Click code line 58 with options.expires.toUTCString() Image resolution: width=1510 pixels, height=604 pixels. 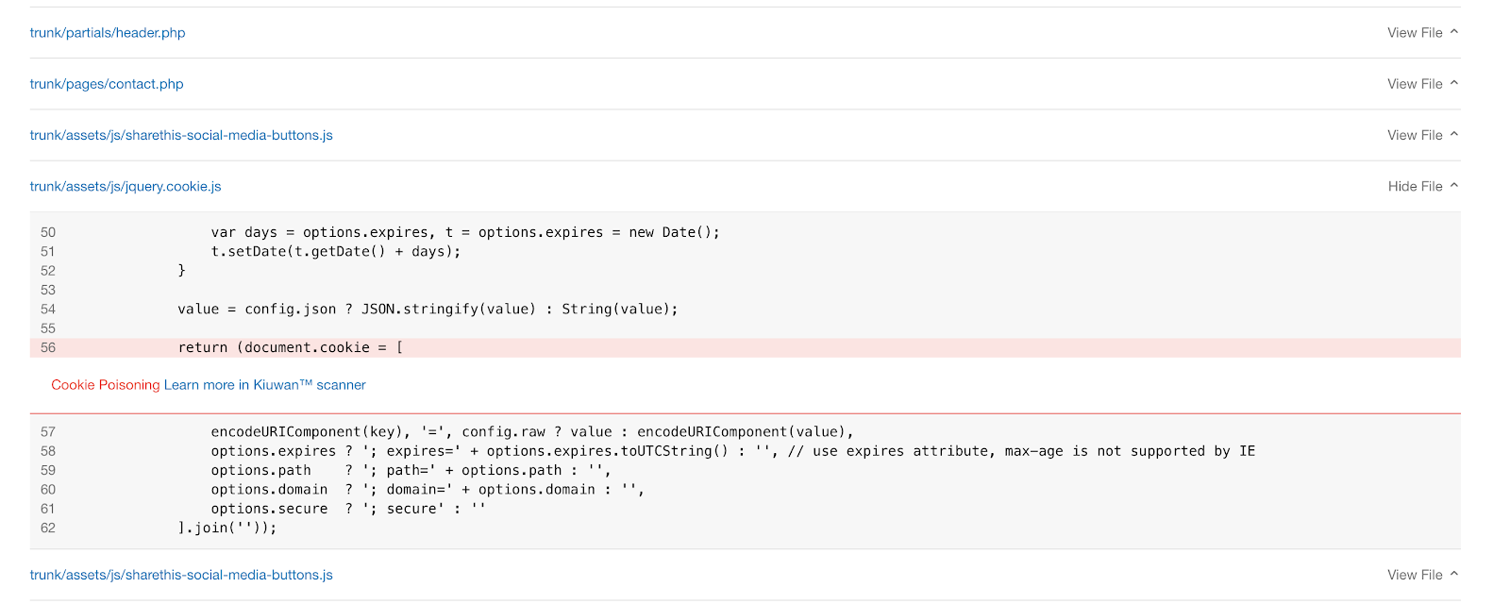click(732, 451)
